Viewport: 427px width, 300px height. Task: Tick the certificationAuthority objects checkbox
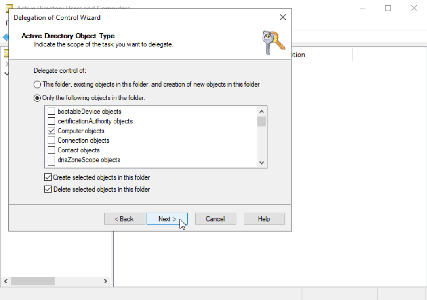51,121
